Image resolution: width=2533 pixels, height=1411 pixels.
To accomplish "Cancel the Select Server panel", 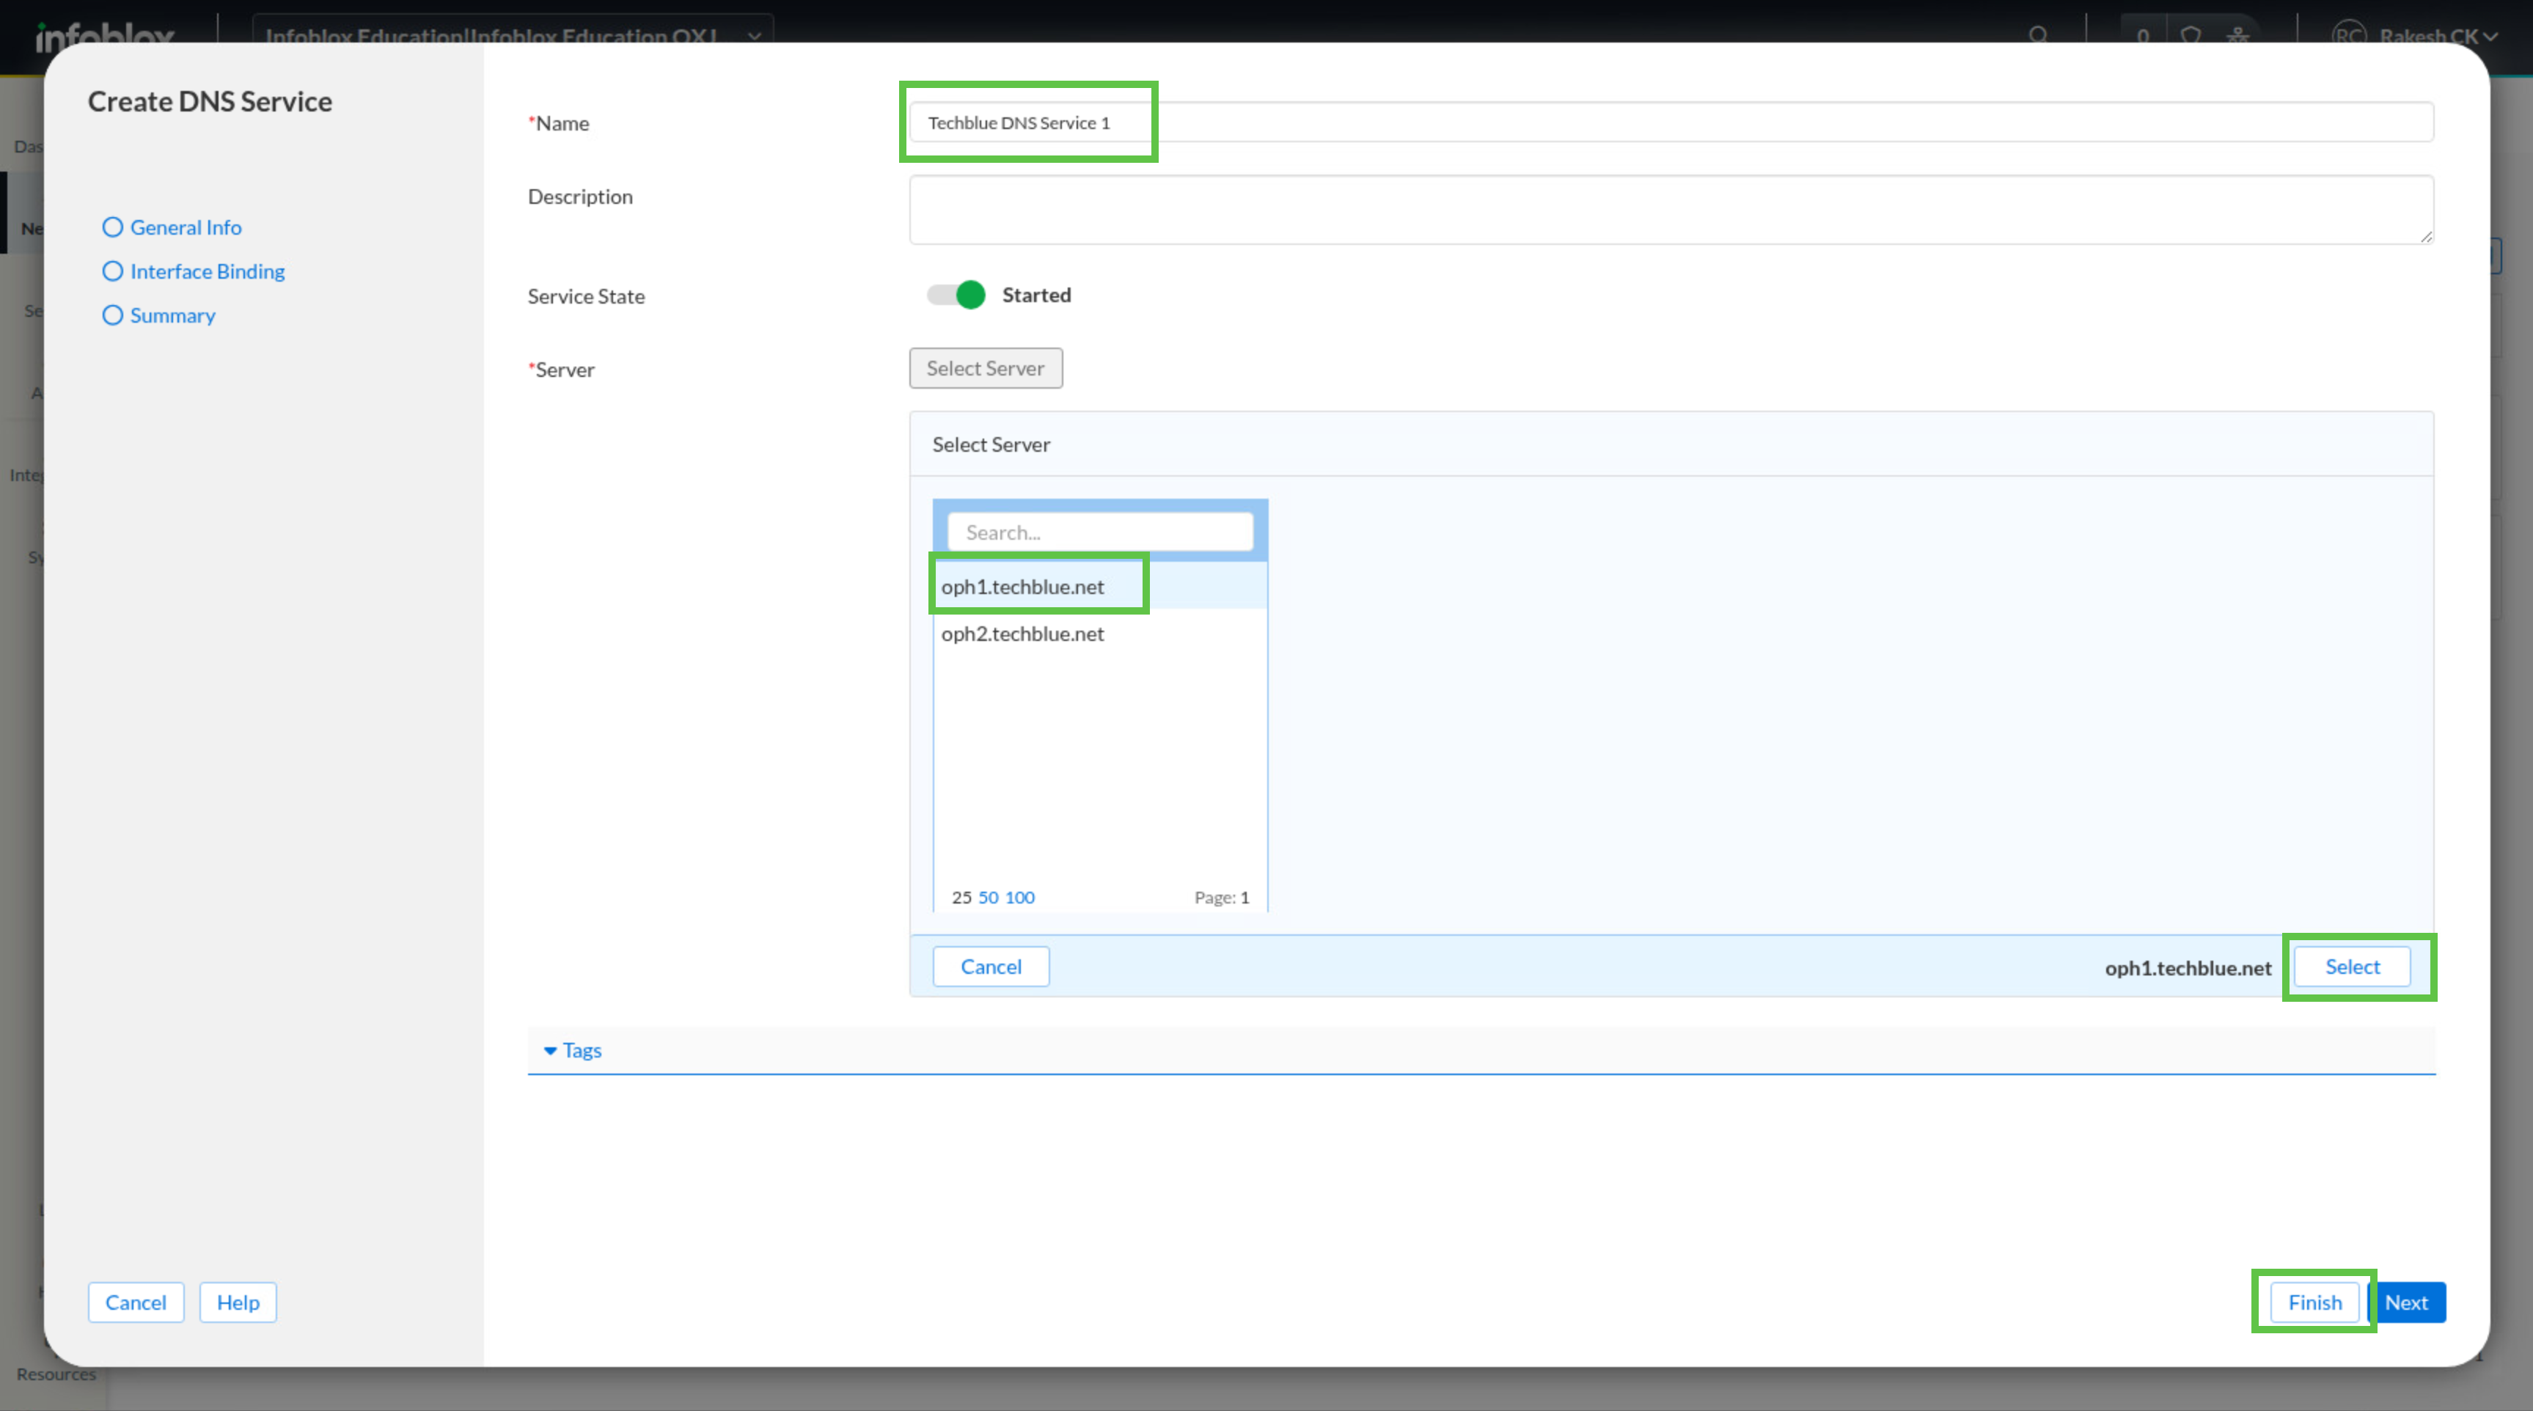I will 990,967.
